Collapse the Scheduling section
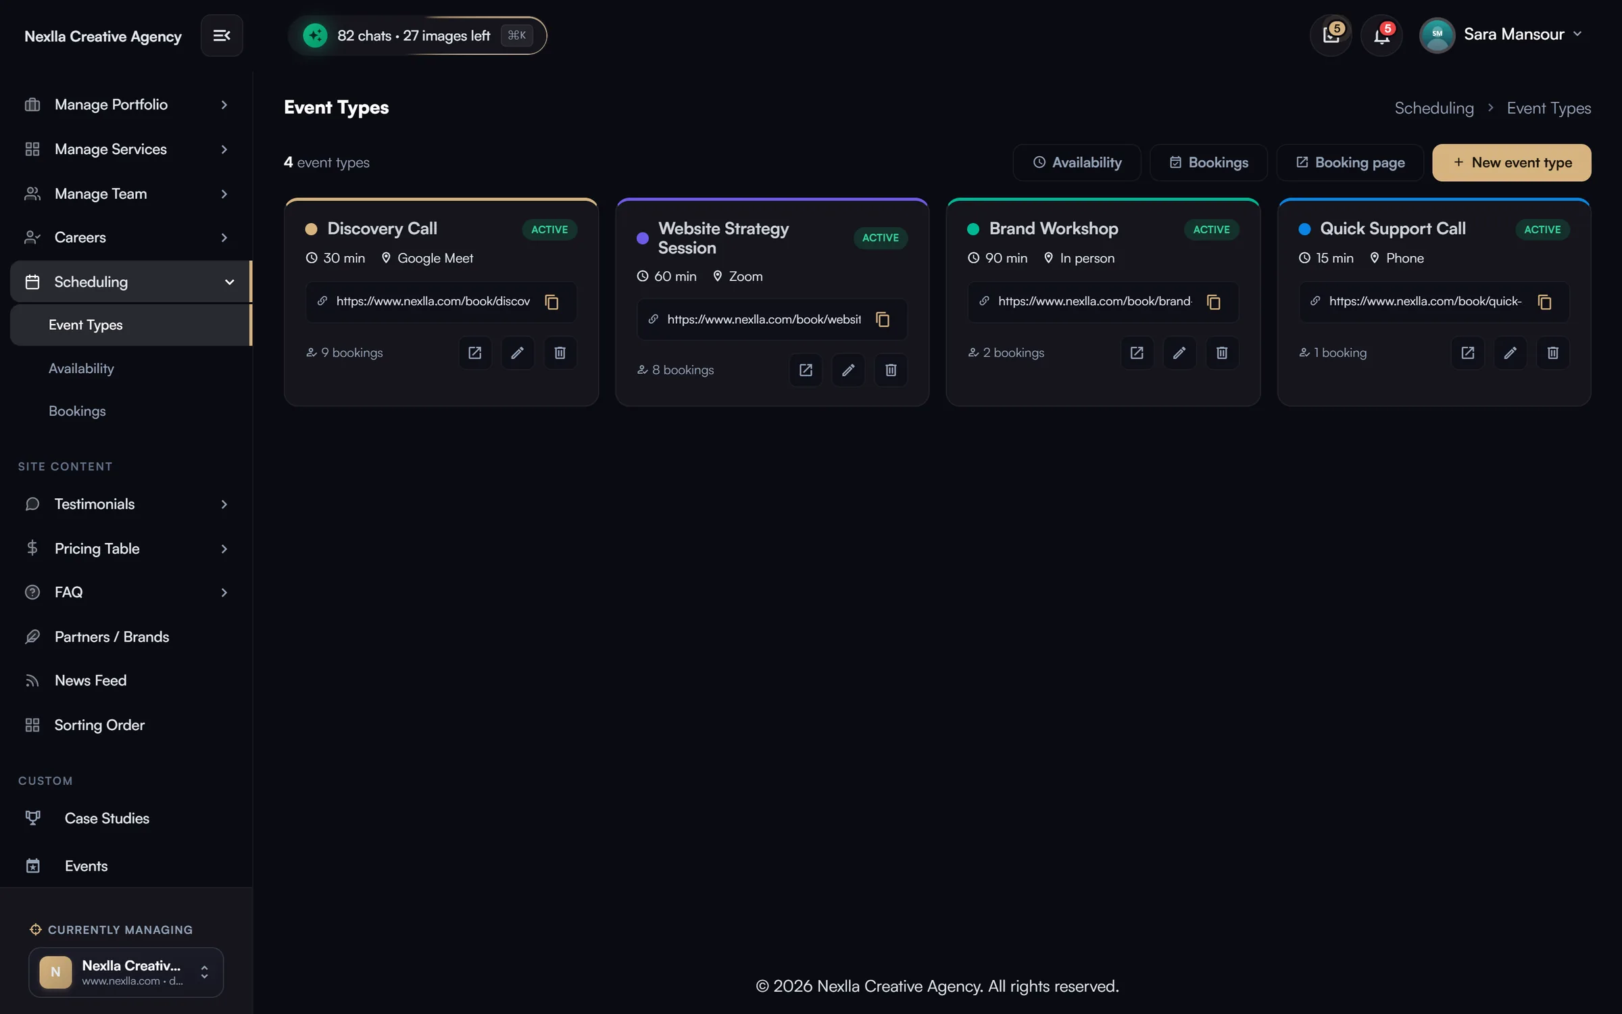The width and height of the screenshot is (1622, 1014). point(130,282)
